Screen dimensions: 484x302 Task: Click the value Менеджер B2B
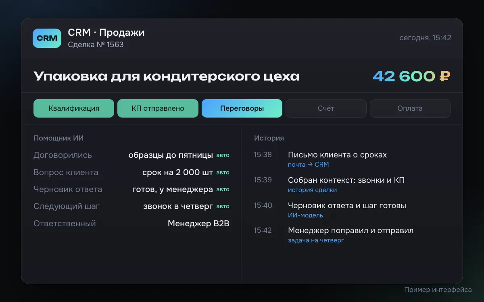pyautogui.click(x=198, y=223)
